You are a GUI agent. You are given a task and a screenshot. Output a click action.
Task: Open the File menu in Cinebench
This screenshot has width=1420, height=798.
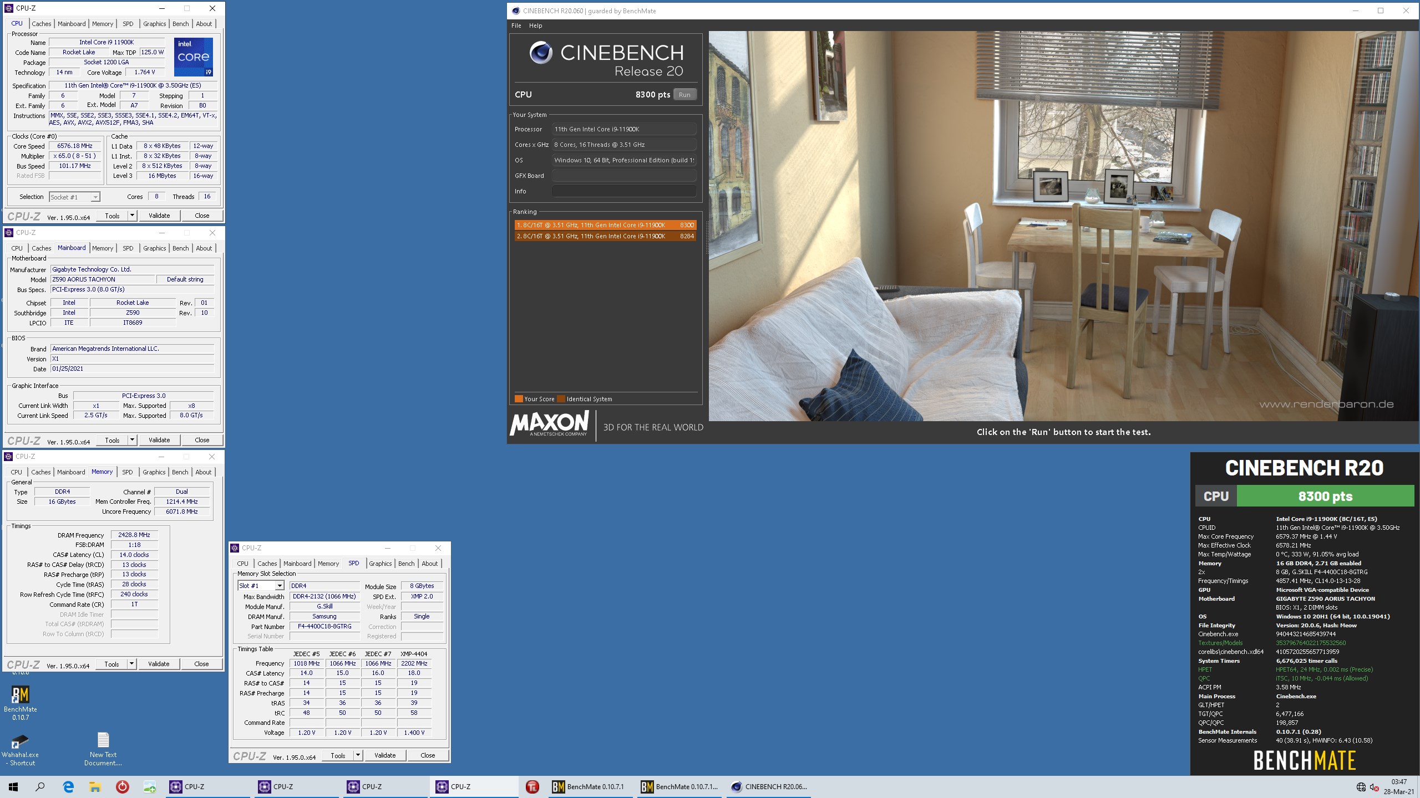tap(516, 25)
